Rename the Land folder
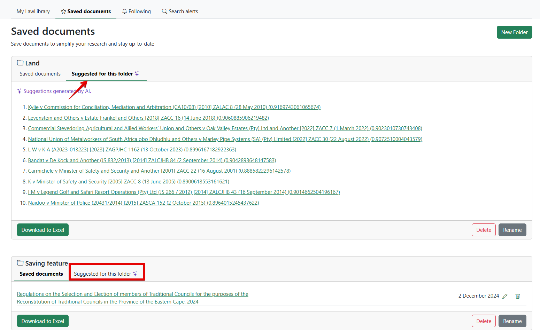The height and width of the screenshot is (331, 540). point(512,230)
